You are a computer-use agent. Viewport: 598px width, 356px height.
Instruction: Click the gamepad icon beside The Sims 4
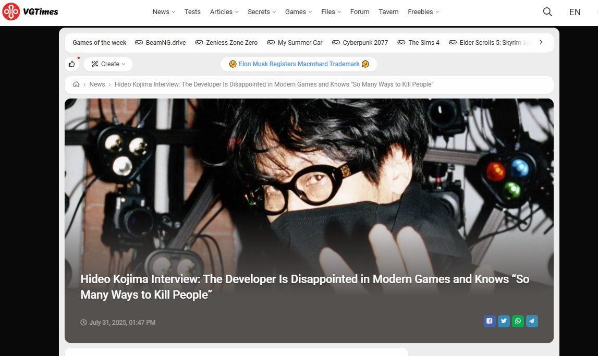click(401, 42)
